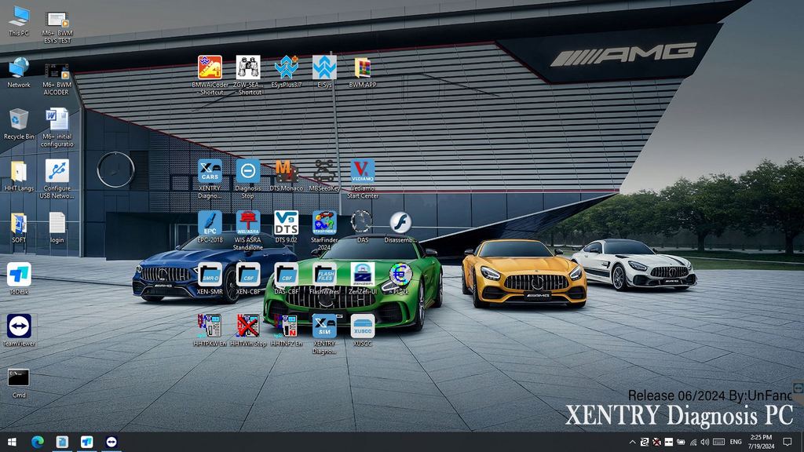Select the StarFinder 2024 icon

coord(324,223)
